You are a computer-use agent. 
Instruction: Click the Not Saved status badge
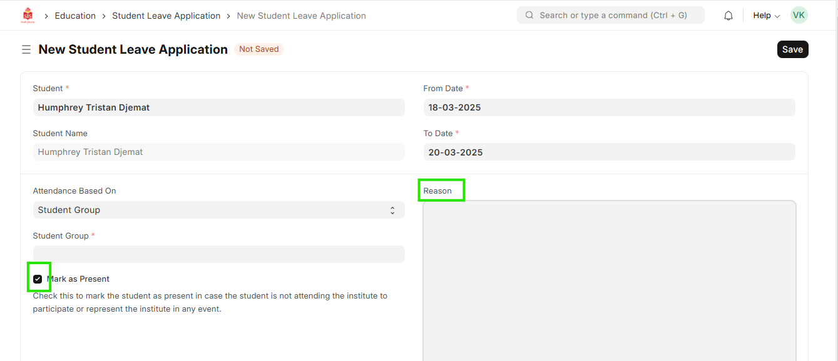click(x=258, y=49)
